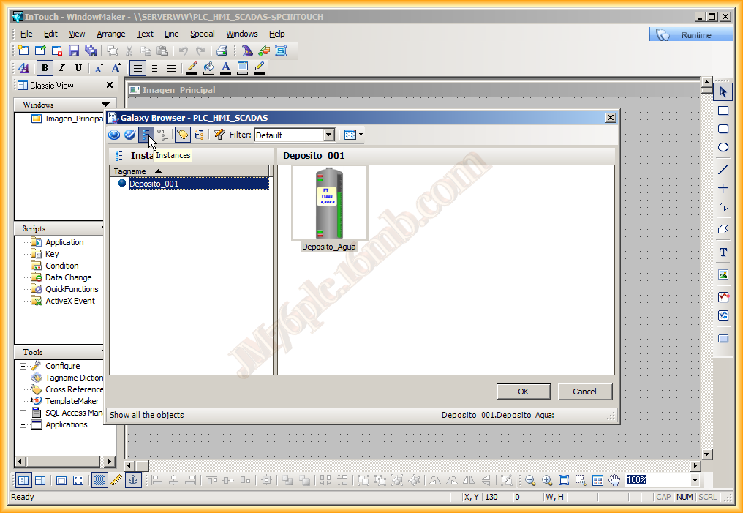Viewport: 743px width, 513px height.
Task: Toggle Italic text formatting
Action: point(62,68)
